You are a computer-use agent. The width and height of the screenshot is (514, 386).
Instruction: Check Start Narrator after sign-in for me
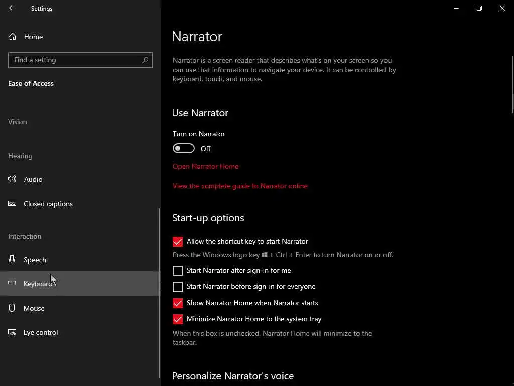point(178,271)
